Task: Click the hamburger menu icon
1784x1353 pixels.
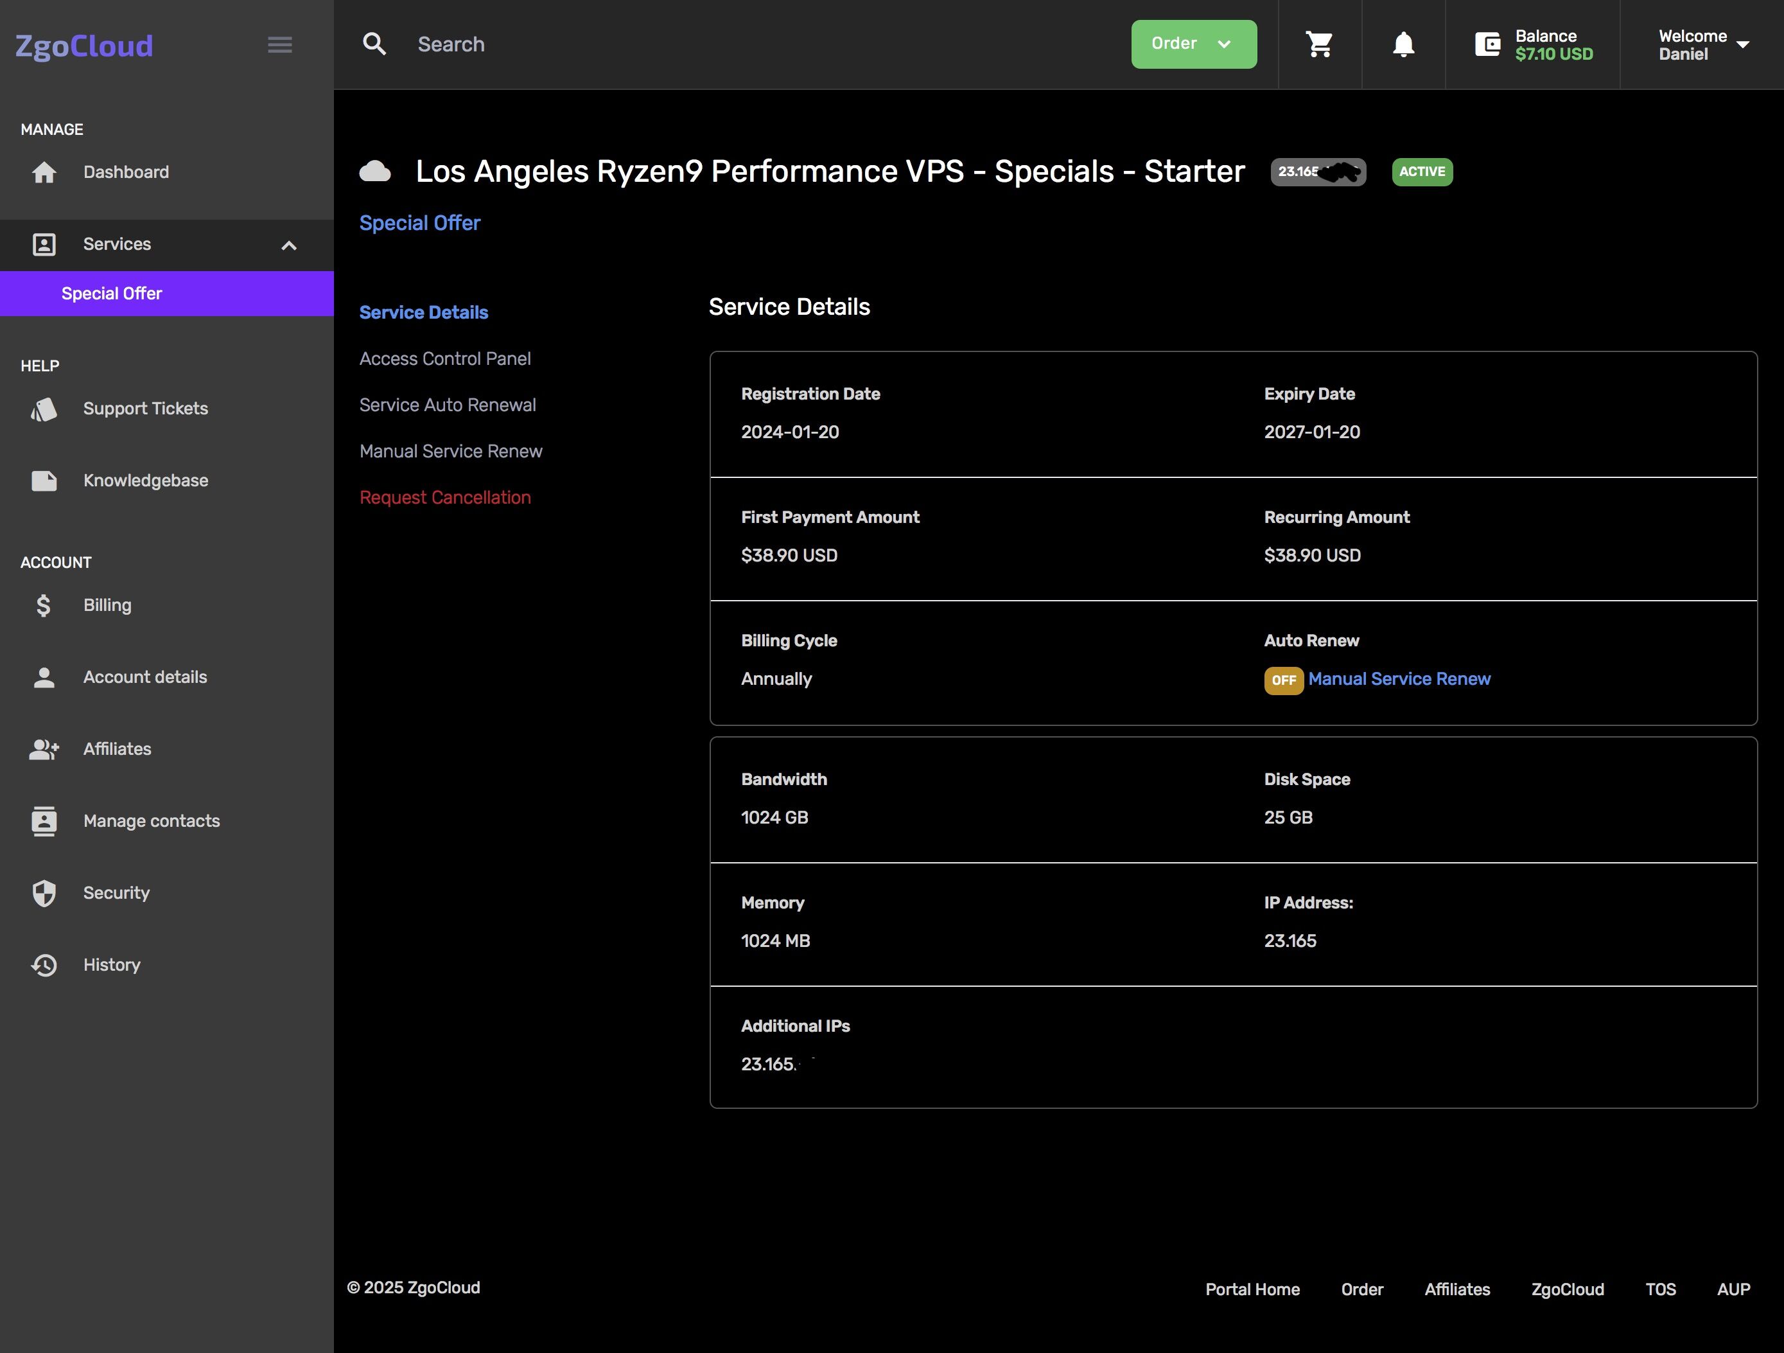Action: pyautogui.click(x=280, y=44)
